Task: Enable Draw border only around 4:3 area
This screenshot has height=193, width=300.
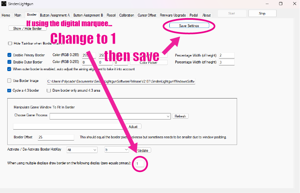Action: pyautogui.click(x=49, y=90)
